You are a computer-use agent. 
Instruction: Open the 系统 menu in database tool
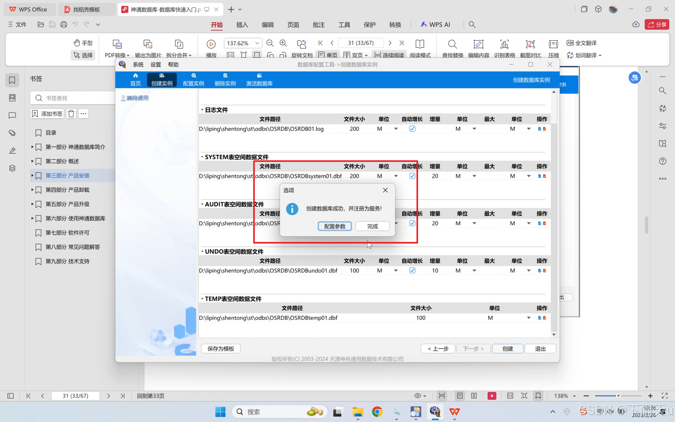138,65
